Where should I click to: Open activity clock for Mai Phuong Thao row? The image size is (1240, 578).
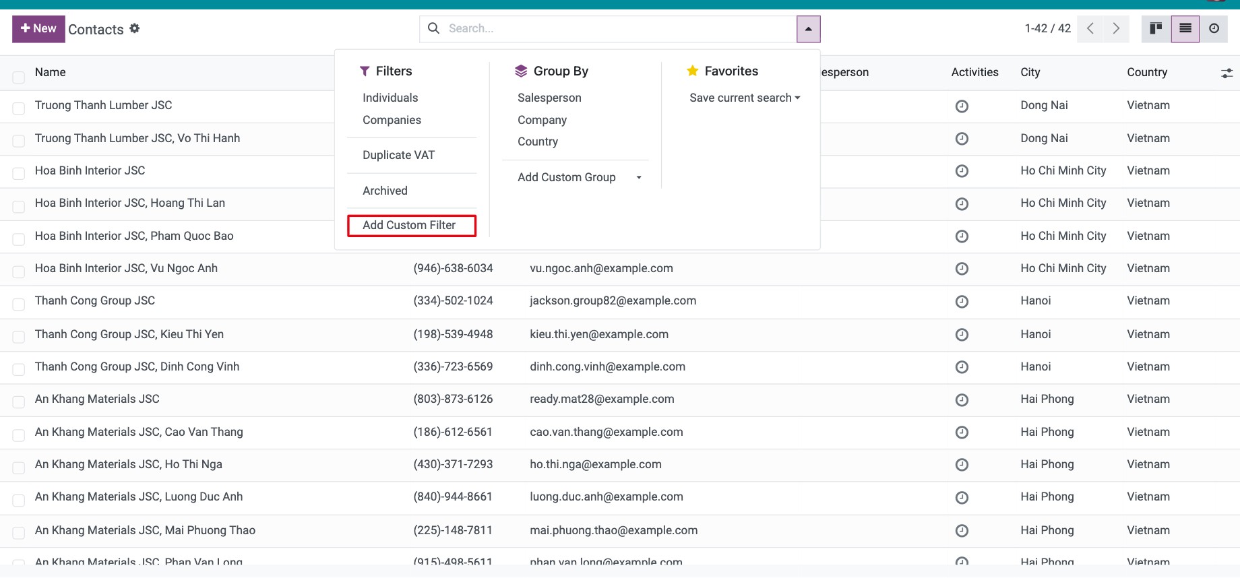[962, 531]
